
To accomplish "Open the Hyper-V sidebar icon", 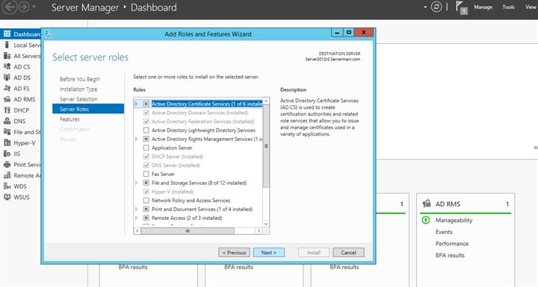I will [7, 143].
